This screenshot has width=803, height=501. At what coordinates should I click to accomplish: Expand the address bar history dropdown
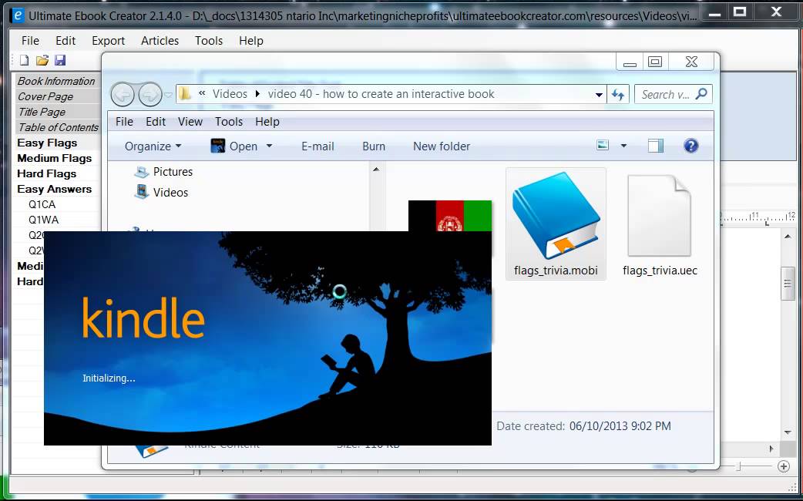pos(599,94)
